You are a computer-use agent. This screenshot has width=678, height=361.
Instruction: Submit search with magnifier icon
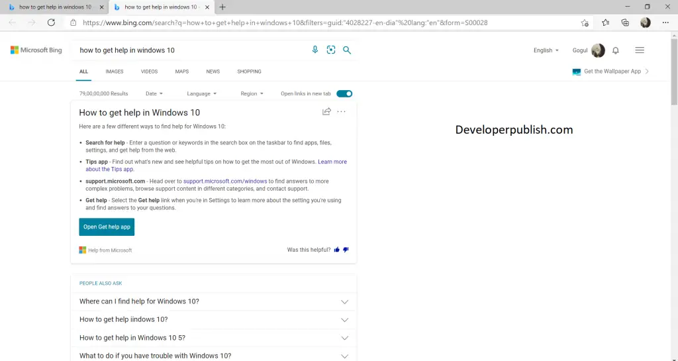tap(347, 50)
